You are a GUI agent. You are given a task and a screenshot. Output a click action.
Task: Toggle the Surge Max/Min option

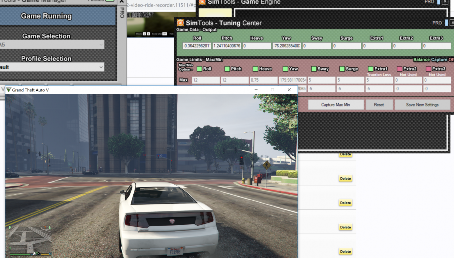pos(342,69)
